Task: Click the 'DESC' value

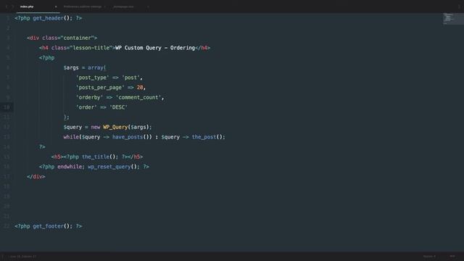Action: coord(118,107)
